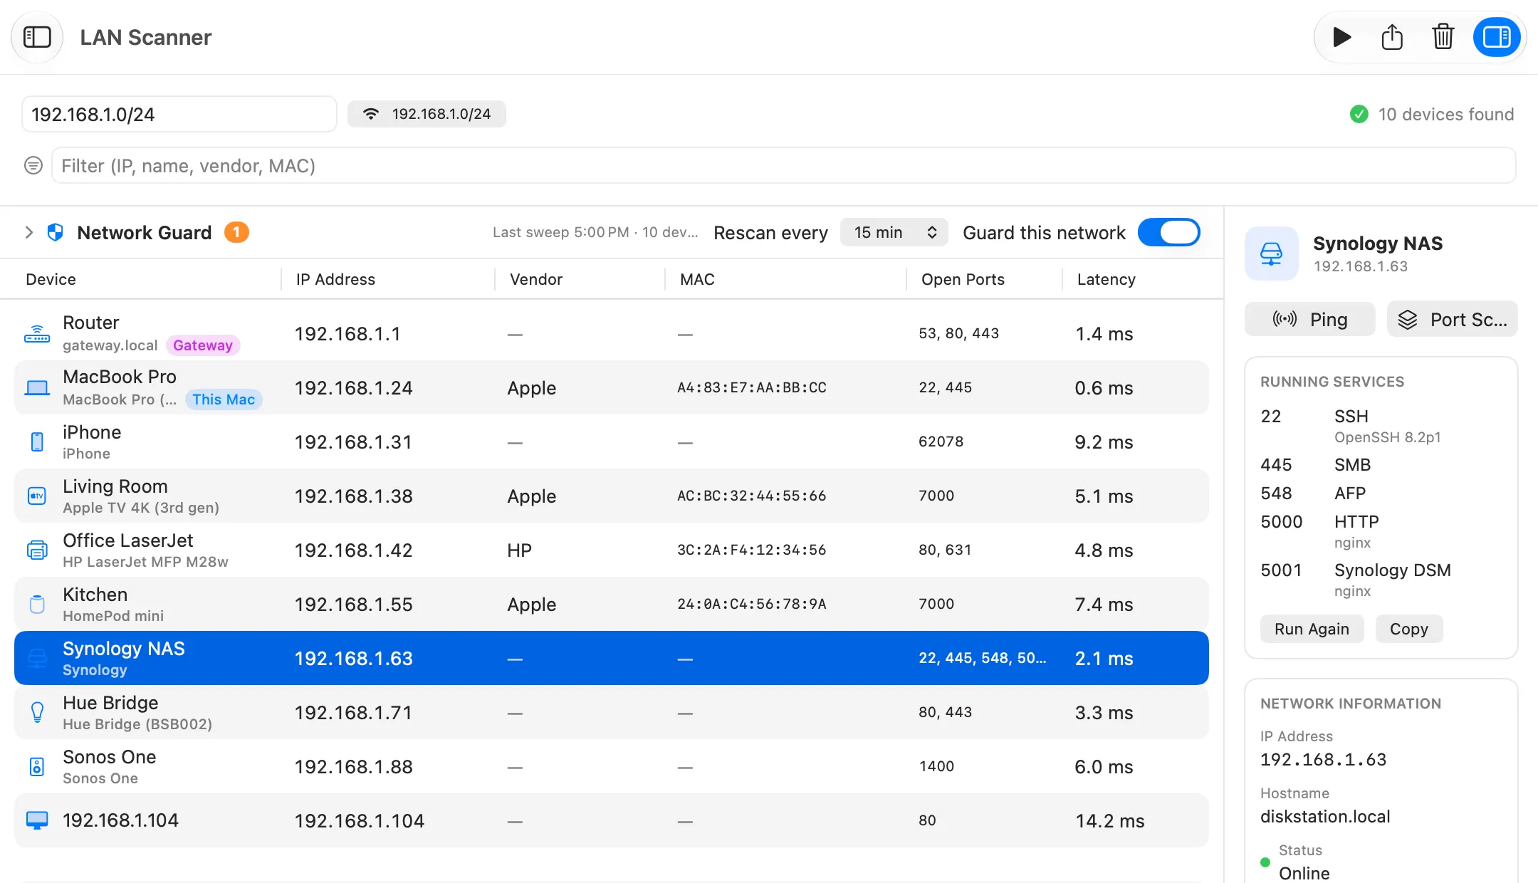Click the diskstation.local hostname
The image size is (1538, 883).
click(x=1325, y=817)
